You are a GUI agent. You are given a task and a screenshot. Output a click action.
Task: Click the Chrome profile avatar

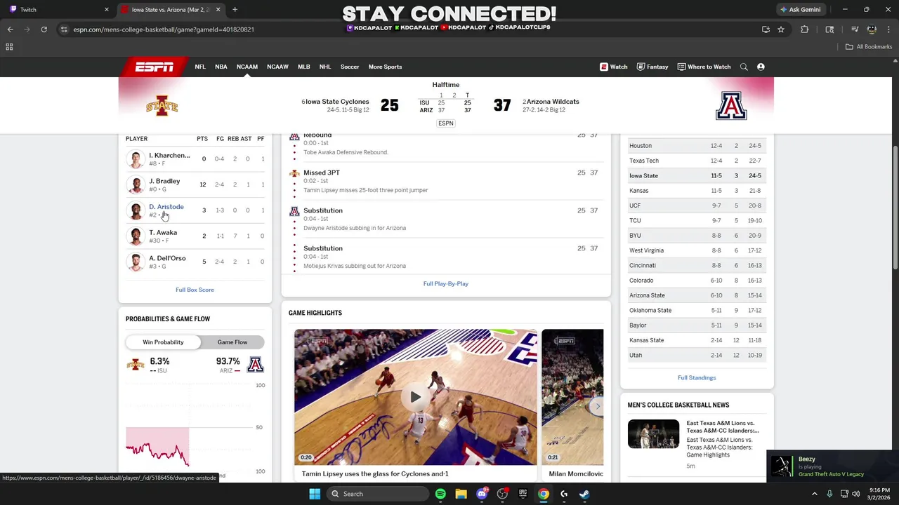pyautogui.click(x=872, y=29)
